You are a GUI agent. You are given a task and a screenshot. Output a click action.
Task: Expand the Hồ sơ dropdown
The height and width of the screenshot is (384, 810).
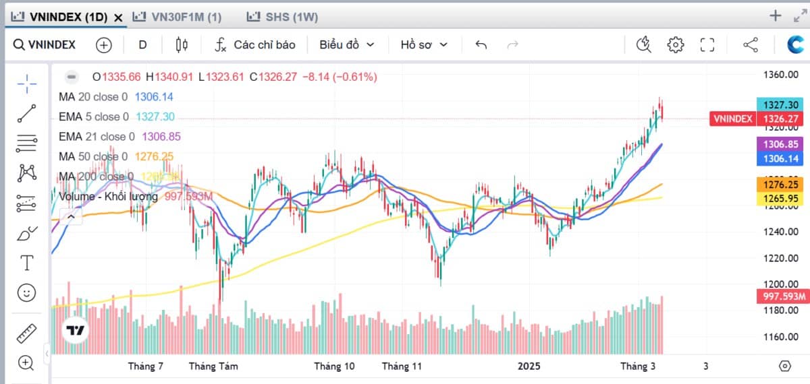point(424,45)
